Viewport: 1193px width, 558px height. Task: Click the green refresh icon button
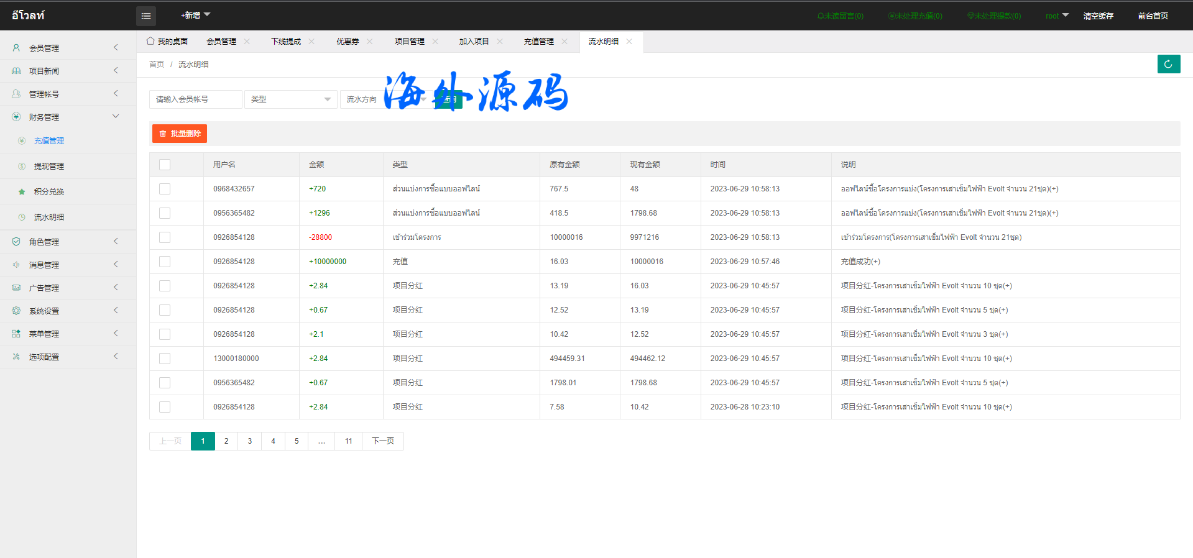[1168, 64]
